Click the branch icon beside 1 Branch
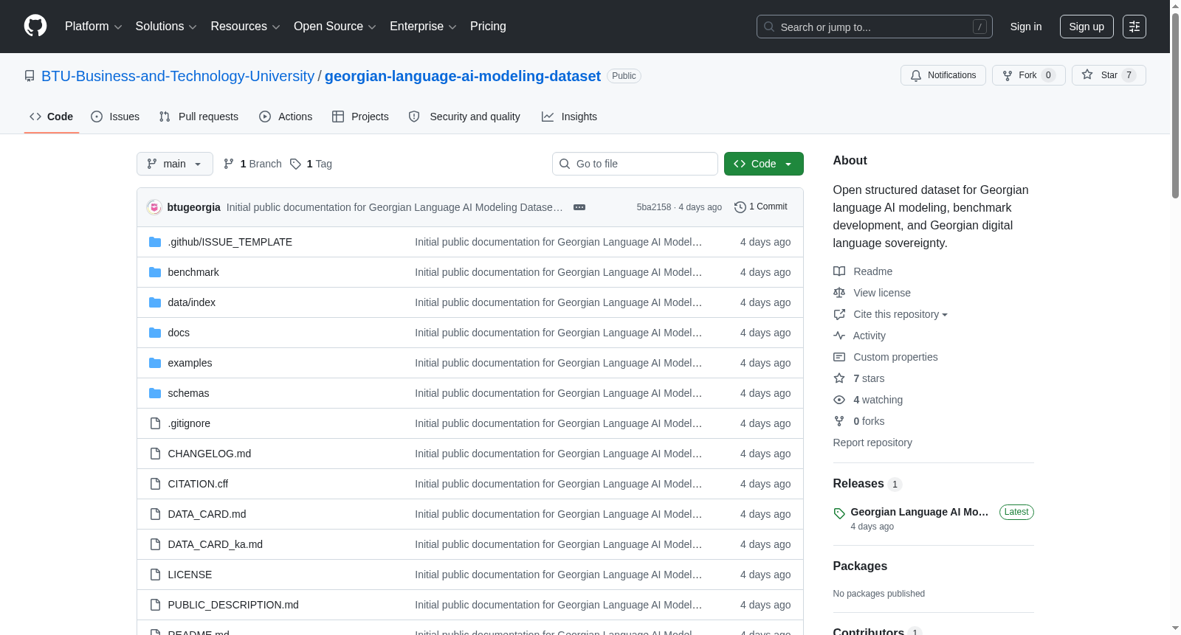Image resolution: width=1181 pixels, height=635 pixels. click(229, 164)
